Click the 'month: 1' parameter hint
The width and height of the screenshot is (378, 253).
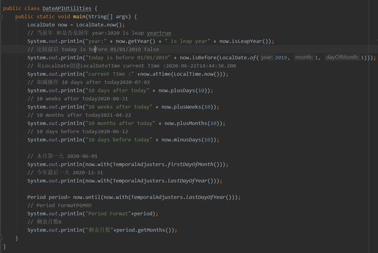click(x=307, y=58)
